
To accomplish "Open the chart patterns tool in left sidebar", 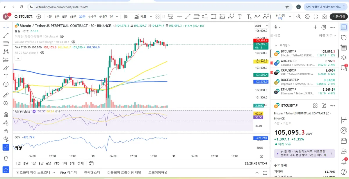I will (6, 52).
